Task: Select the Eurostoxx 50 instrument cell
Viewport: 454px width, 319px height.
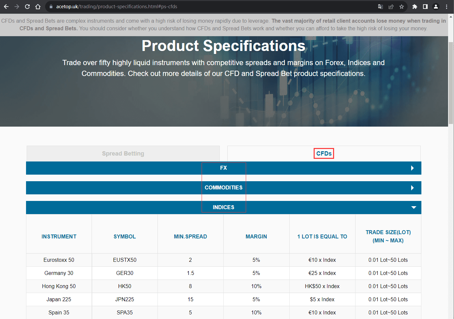Action: click(x=59, y=260)
